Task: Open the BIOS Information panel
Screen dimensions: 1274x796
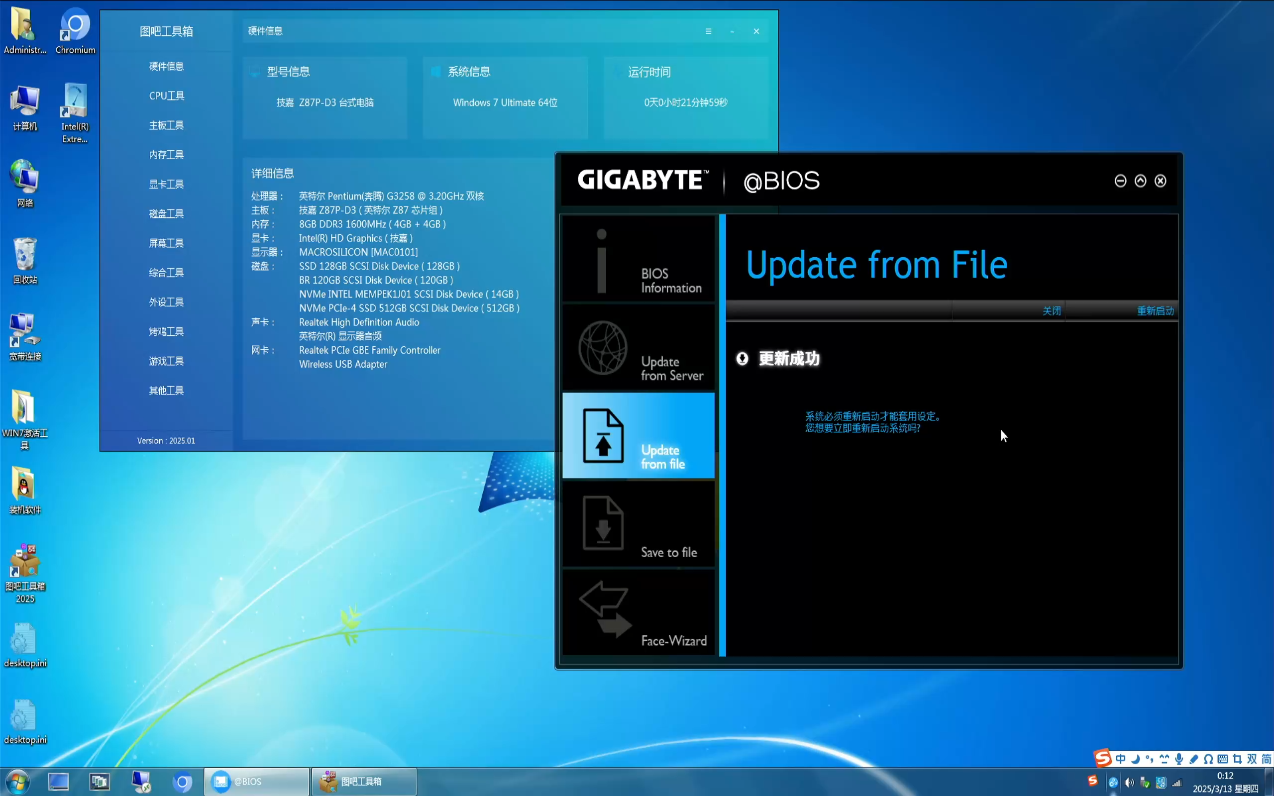Action: coord(638,259)
